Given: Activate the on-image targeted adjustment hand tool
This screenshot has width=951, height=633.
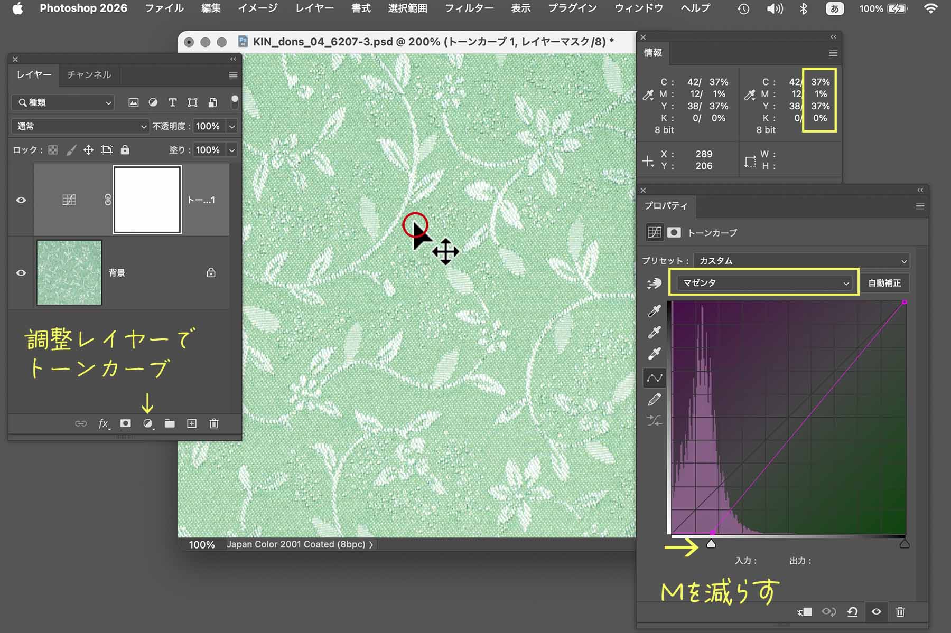Looking at the screenshot, I should point(654,284).
